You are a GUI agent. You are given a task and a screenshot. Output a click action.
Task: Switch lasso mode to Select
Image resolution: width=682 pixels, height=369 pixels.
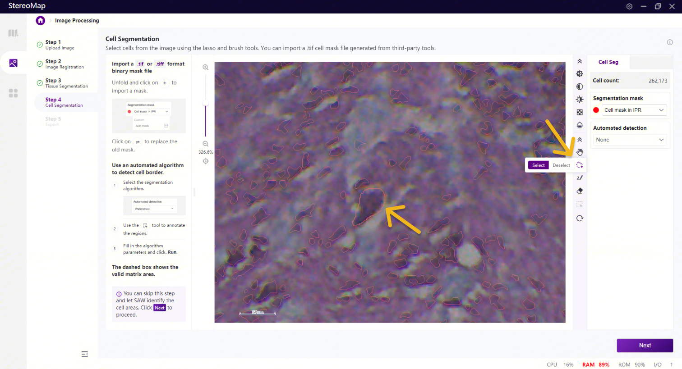[x=538, y=165]
